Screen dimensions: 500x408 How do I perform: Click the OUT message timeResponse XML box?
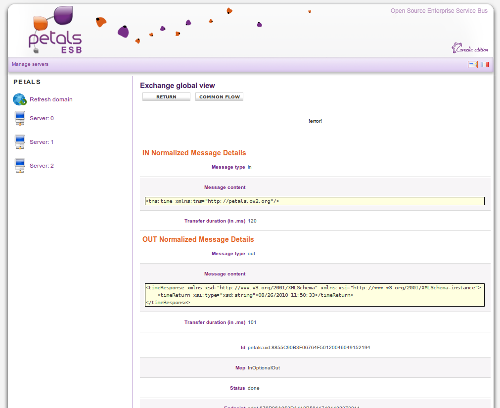[x=315, y=295]
